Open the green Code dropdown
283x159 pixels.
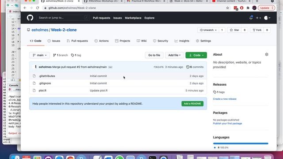tap(196, 55)
